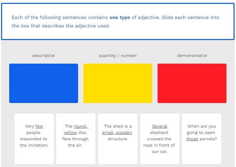236x167 pixels.
Task: Click the 'quantity / number' category label
Action: pyautogui.click(x=118, y=56)
